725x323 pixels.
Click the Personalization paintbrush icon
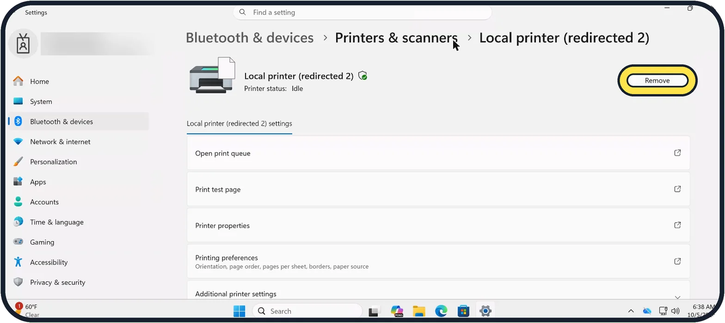(18, 161)
